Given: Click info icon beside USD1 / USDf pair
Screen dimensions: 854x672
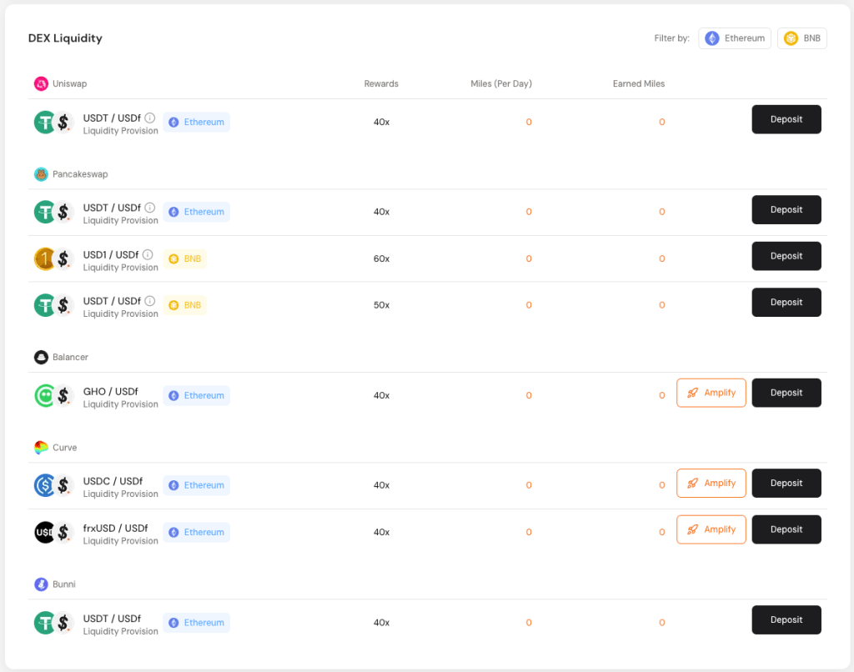Looking at the screenshot, I should pyautogui.click(x=148, y=254).
